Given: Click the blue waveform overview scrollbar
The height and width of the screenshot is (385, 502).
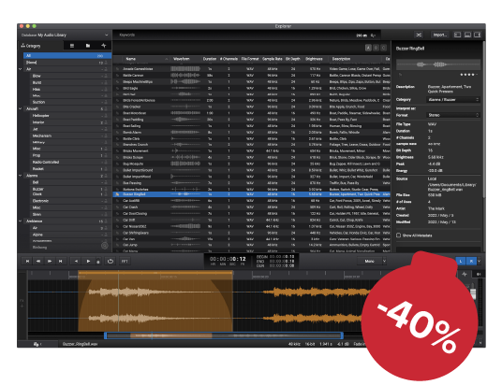Looking at the screenshot, I should tap(224, 335).
